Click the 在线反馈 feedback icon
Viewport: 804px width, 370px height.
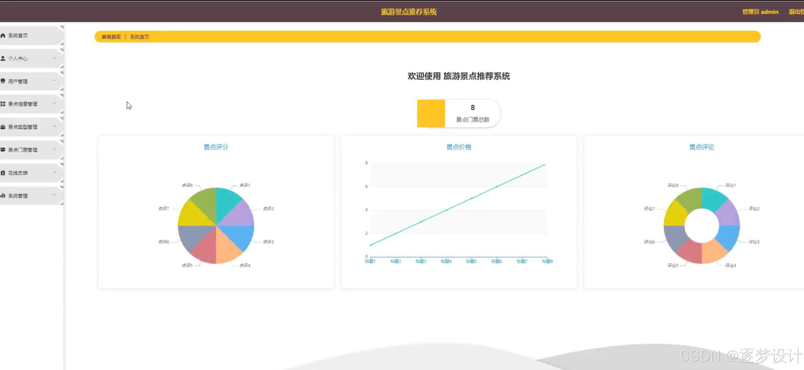[x=3, y=172]
